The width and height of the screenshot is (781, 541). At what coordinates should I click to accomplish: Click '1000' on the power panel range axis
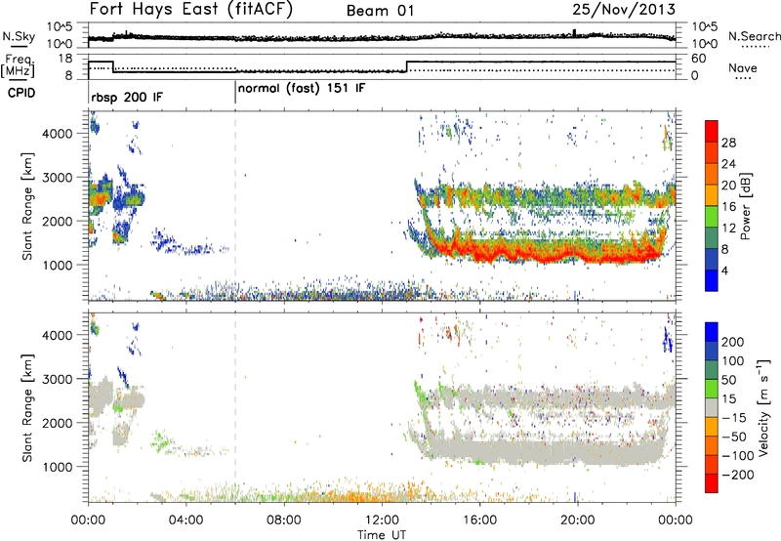(x=57, y=265)
